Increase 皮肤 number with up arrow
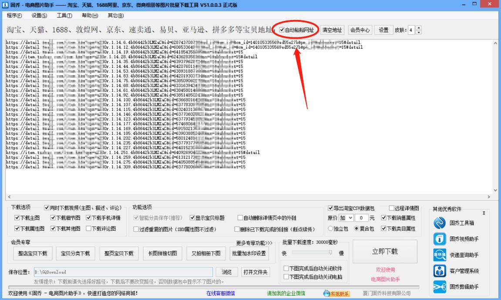Viewport: 501px width, 300px height. click(x=419, y=28)
